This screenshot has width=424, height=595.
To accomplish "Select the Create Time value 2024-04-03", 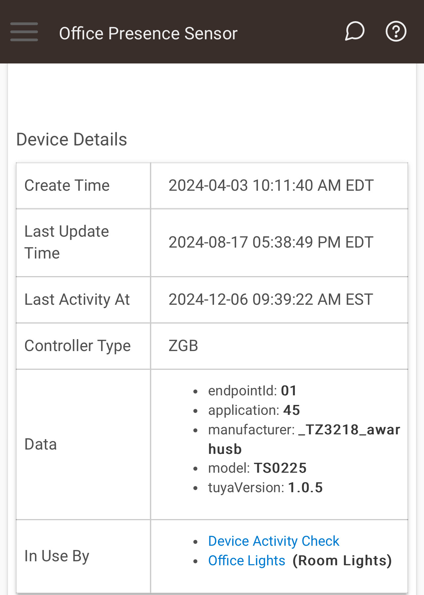I will click(x=271, y=185).
